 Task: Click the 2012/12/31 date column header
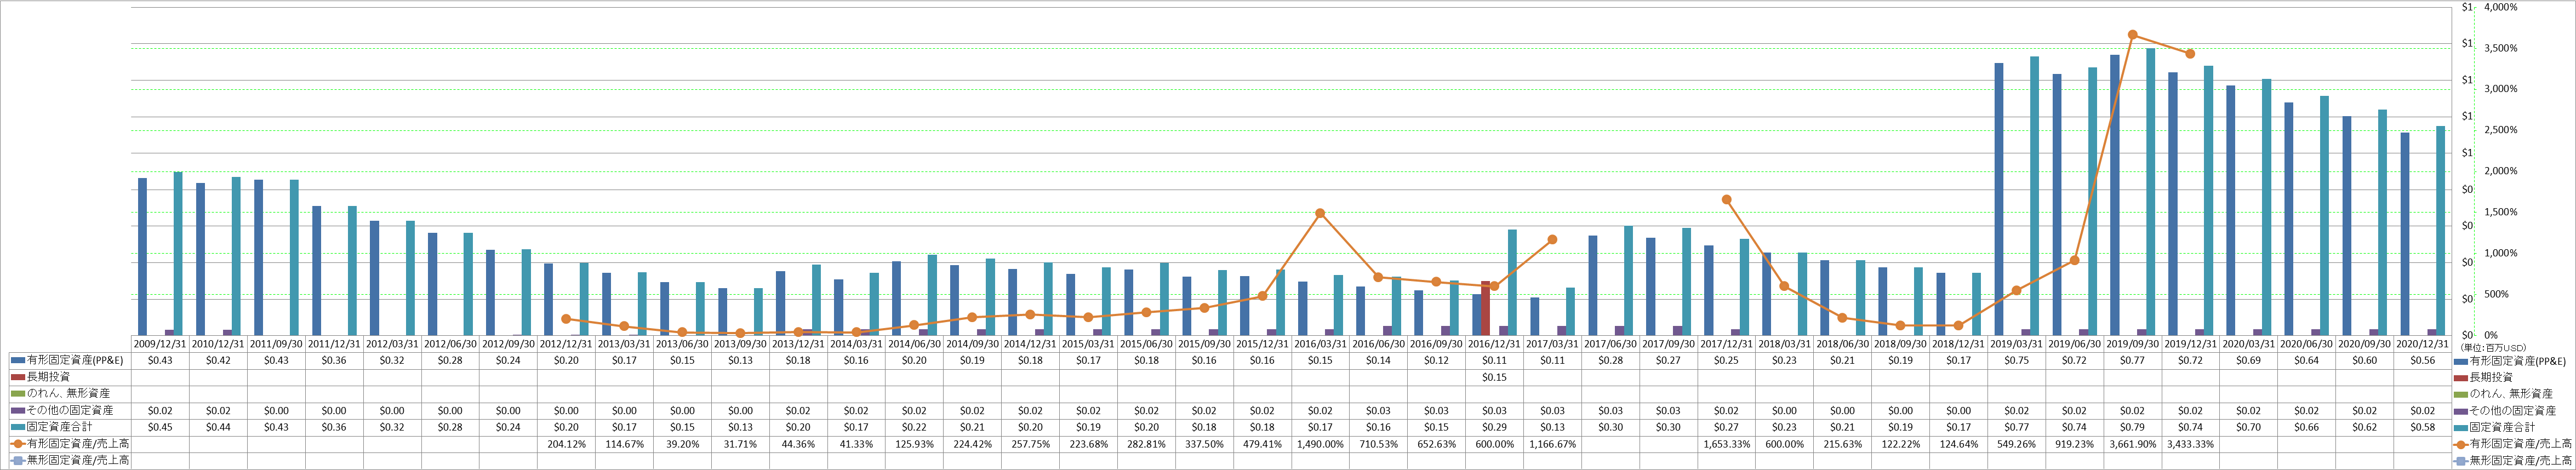(x=566, y=344)
